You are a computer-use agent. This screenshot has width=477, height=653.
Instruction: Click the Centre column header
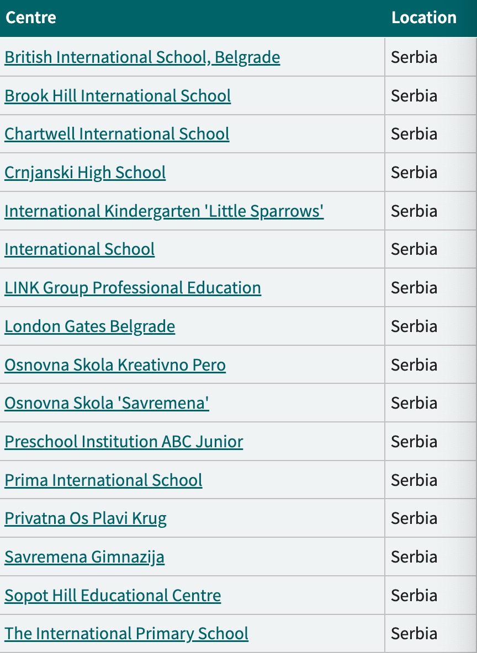31,18
